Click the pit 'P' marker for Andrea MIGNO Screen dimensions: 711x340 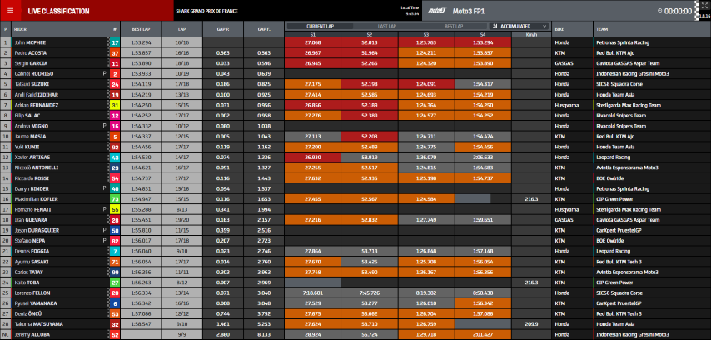pyautogui.click(x=104, y=126)
